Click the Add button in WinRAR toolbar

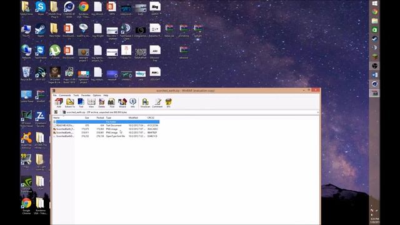(59, 102)
